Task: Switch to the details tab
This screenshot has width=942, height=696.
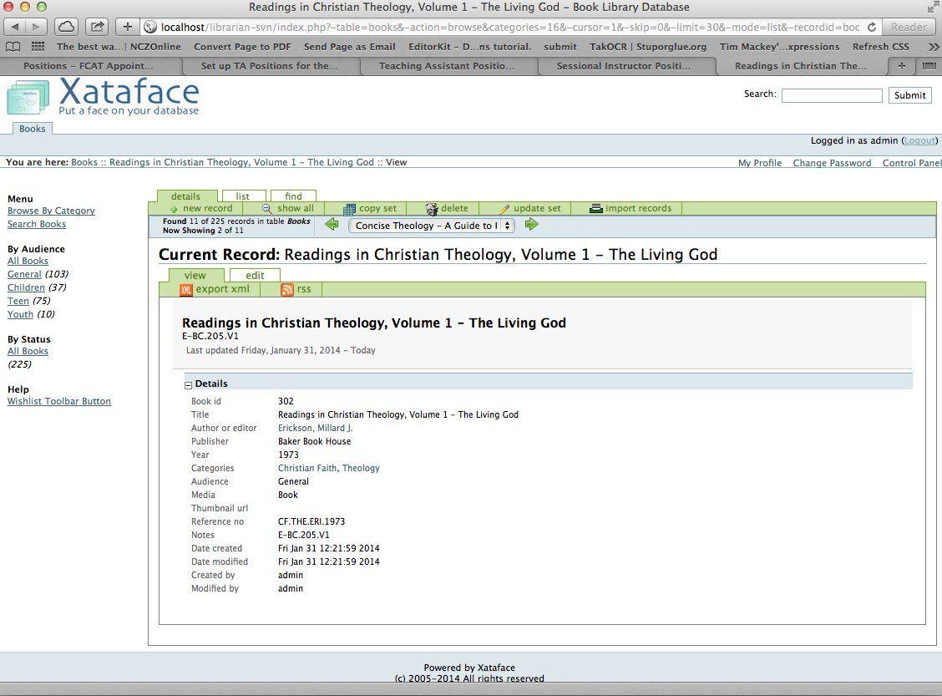Action: click(185, 196)
